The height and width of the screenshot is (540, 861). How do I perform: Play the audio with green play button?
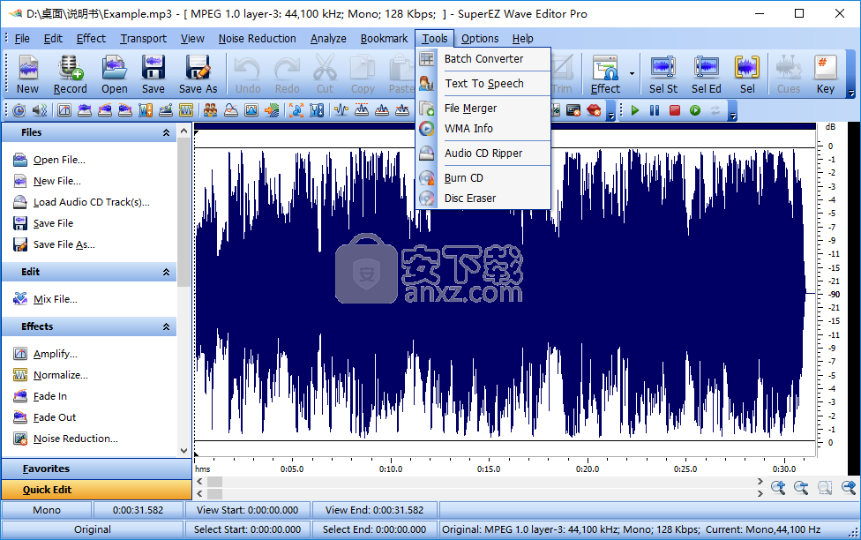(x=635, y=110)
